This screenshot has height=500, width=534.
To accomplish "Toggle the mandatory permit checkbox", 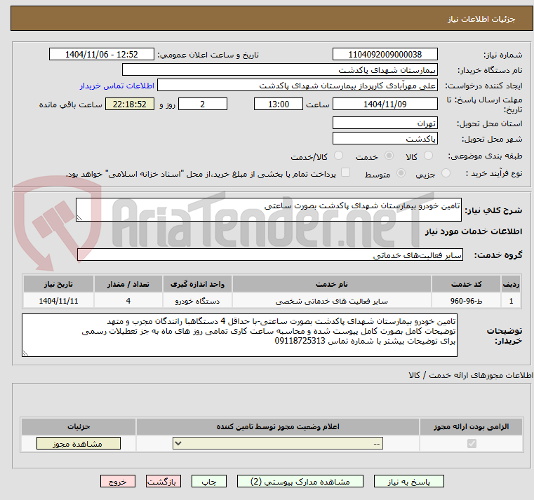I will 472,443.
